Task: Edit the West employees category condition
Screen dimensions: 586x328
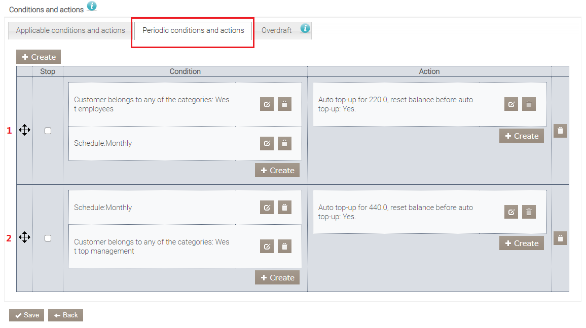Action: [x=267, y=104]
